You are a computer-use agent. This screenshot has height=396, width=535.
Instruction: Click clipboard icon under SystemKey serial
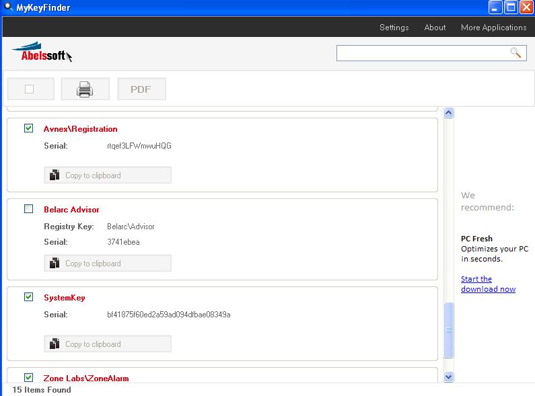(55, 344)
